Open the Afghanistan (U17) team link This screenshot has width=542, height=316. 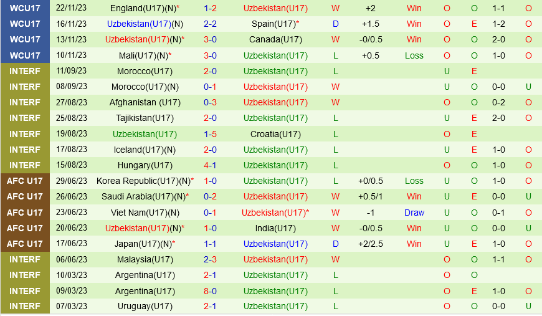[141, 102]
